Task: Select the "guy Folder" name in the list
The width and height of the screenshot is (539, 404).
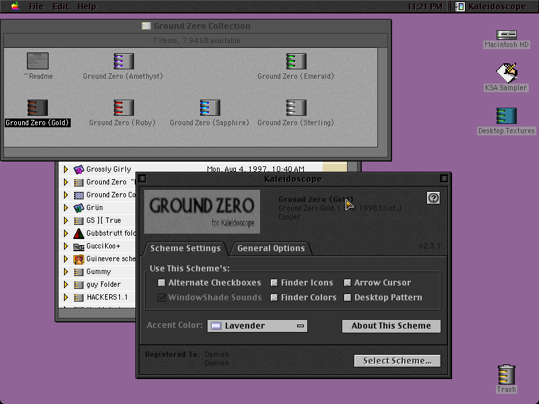Action: coord(104,284)
